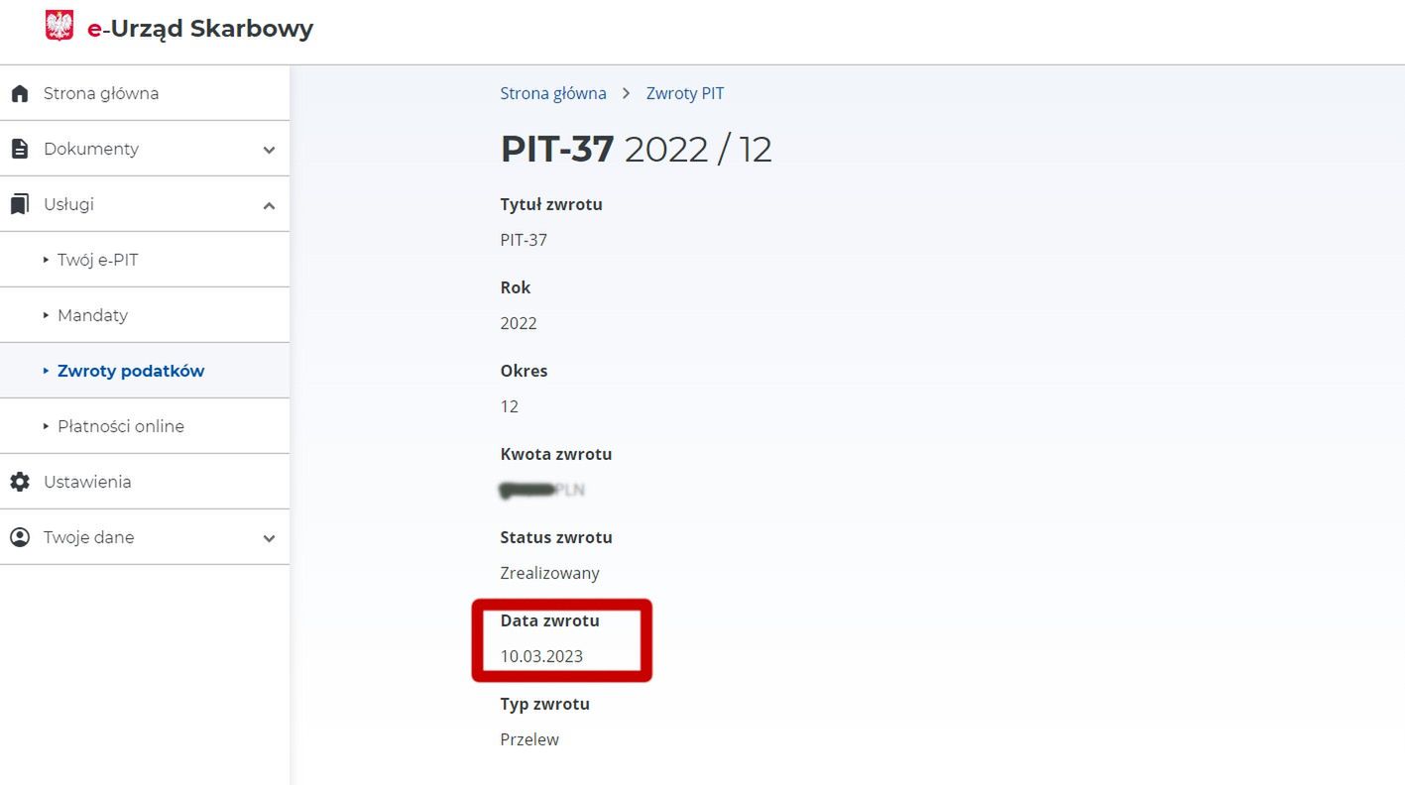Open the Mandaty menu item
Image resolution: width=1405 pixels, height=785 pixels.
click(145, 315)
